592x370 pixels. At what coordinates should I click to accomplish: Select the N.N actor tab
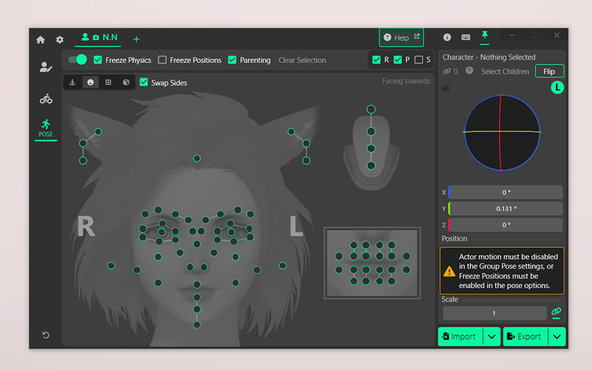[100, 37]
